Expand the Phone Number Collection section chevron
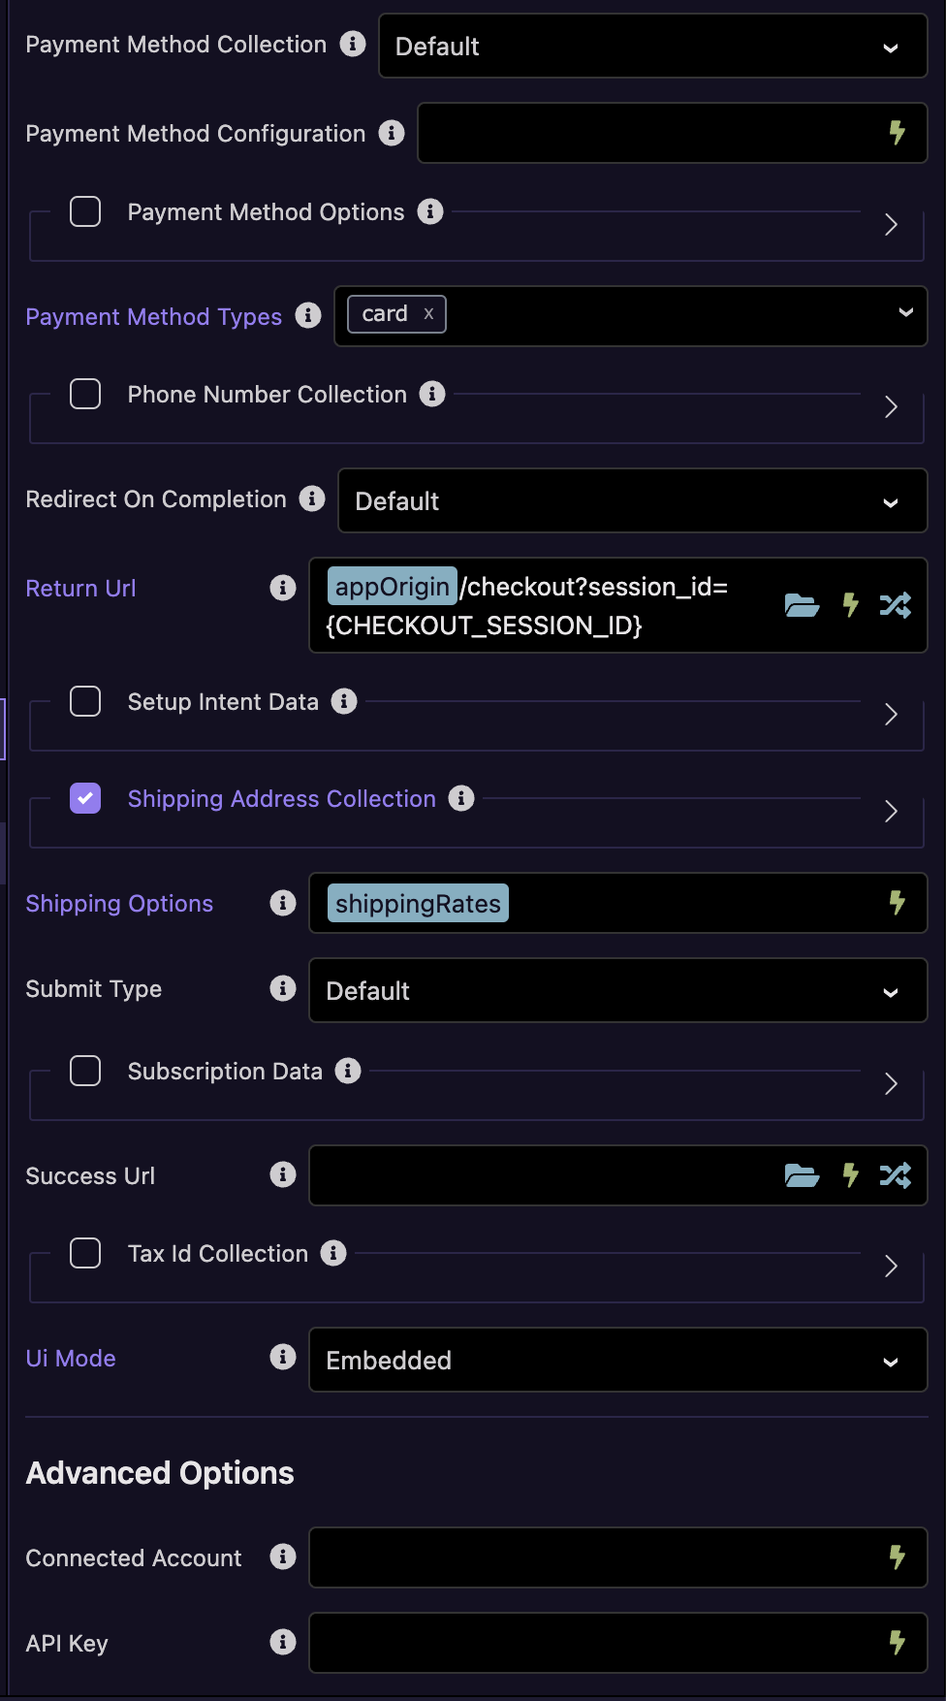 pos(891,406)
